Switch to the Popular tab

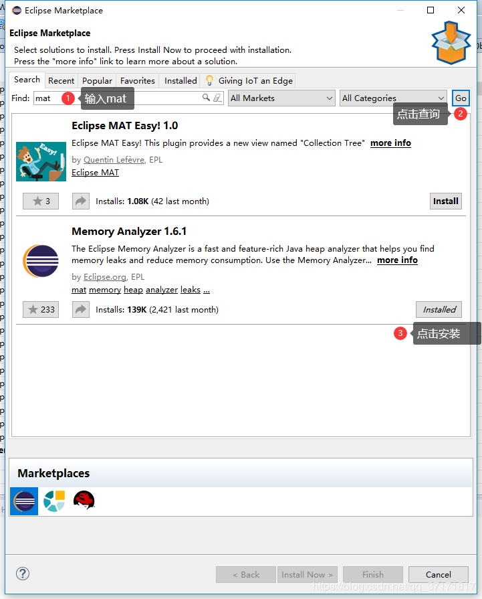pyautogui.click(x=98, y=80)
